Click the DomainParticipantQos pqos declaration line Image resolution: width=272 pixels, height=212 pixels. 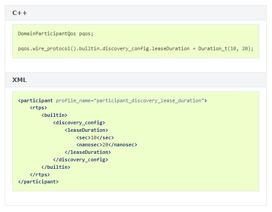coord(56,33)
